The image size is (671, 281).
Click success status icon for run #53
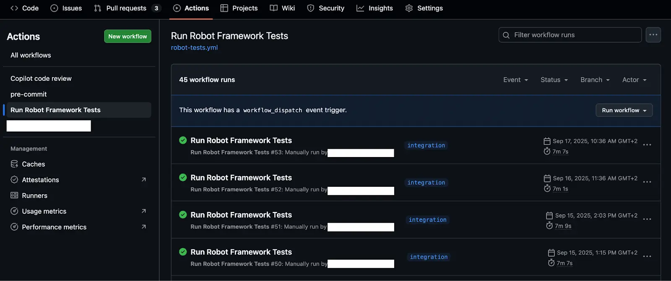pos(183,140)
